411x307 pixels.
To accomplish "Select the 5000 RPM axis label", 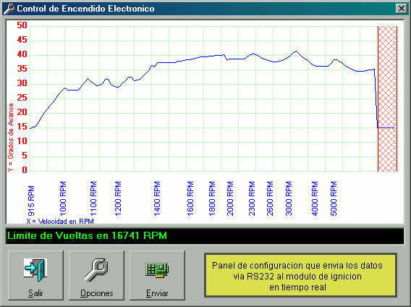I will coord(333,198).
